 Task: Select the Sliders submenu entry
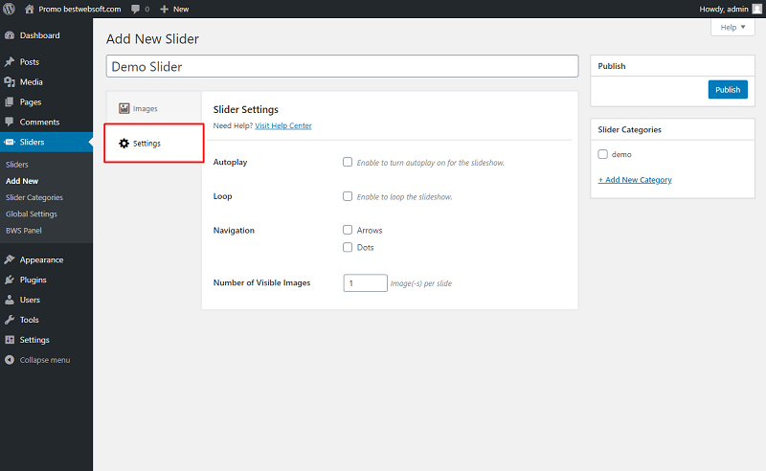click(x=17, y=165)
